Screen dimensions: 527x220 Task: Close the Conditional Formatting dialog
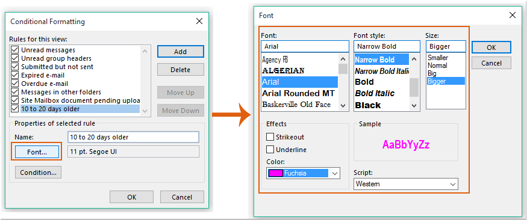click(199, 22)
